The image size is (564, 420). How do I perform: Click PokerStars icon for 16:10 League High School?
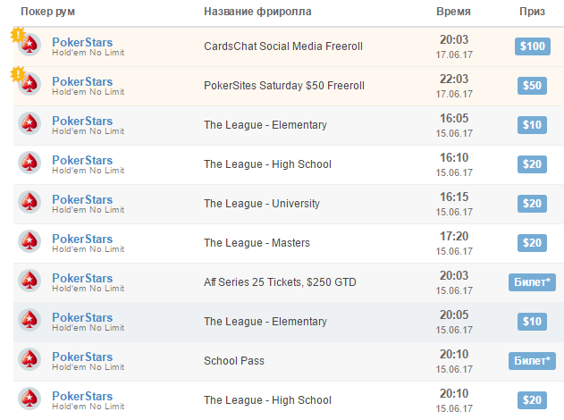click(29, 164)
